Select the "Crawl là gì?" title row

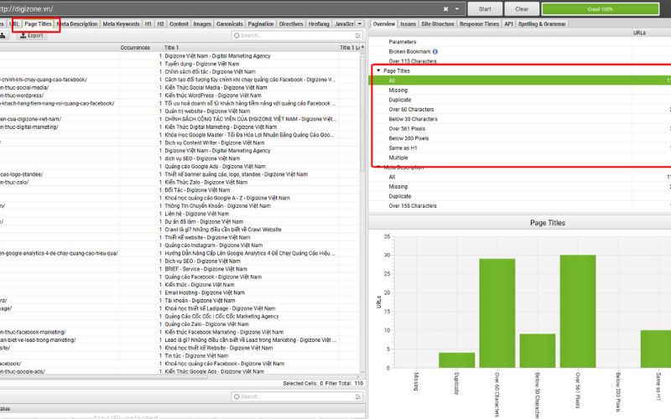(x=181, y=230)
